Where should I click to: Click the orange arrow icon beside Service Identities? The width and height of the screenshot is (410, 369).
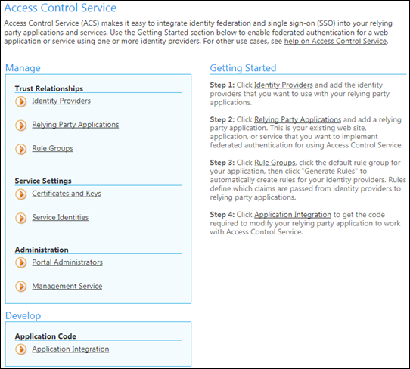[21, 218]
